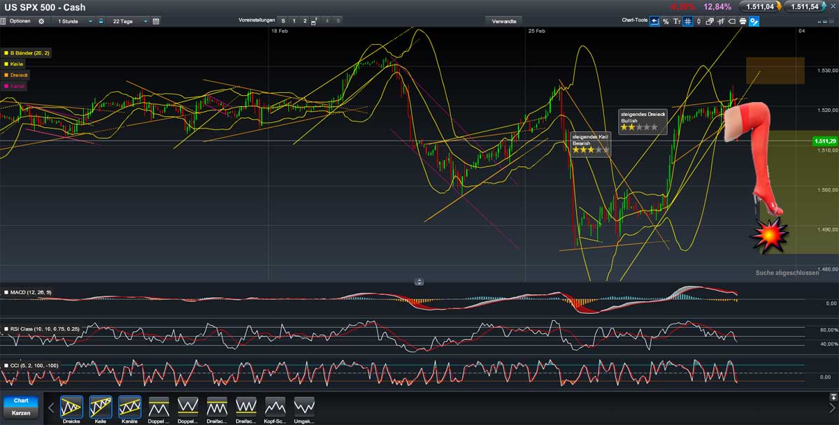The height and width of the screenshot is (425, 839).
Task: Expand the '1 Stunde' timeframe dropdown
Action: [x=74, y=22]
